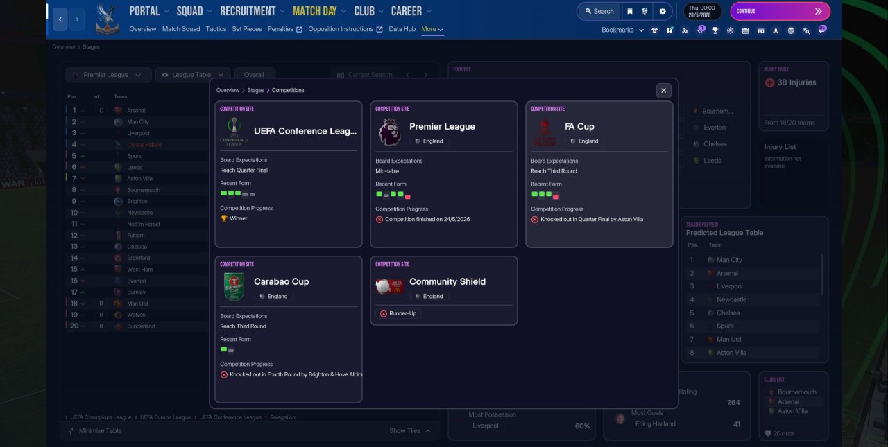The height and width of the screenshot is (447, 888).
Task: Switch to the Data Hub tab
Action: coord(402,29)
